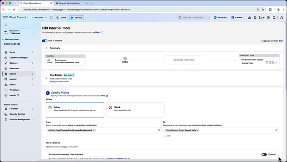Click the browser reload icon

(14, 10)
